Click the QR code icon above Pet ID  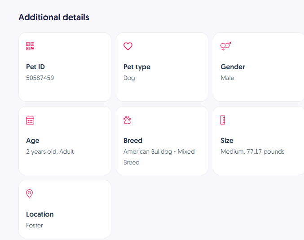point(30,46)
